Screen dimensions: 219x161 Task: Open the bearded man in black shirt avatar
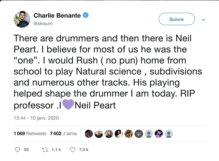pos(109,134)
